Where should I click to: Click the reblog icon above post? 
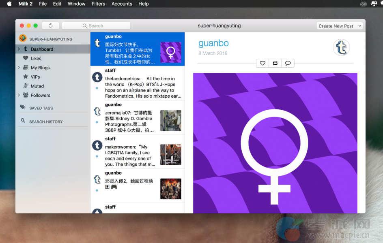(275, 63)
